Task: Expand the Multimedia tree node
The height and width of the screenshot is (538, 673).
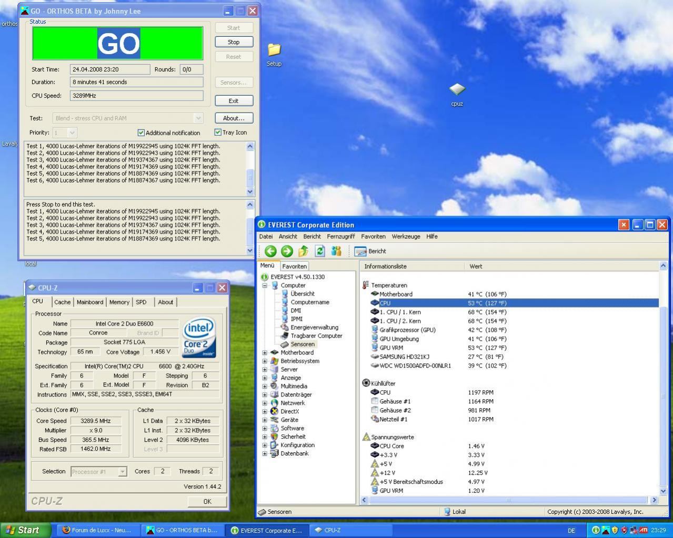Action: [265, 386]
